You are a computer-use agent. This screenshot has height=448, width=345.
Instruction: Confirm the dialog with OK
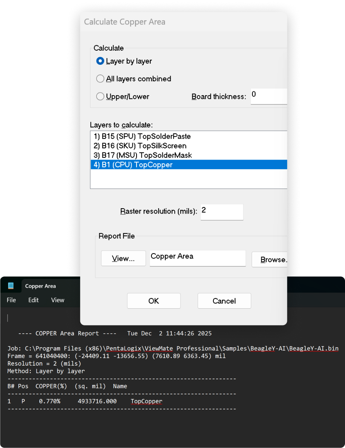(154, 301)
